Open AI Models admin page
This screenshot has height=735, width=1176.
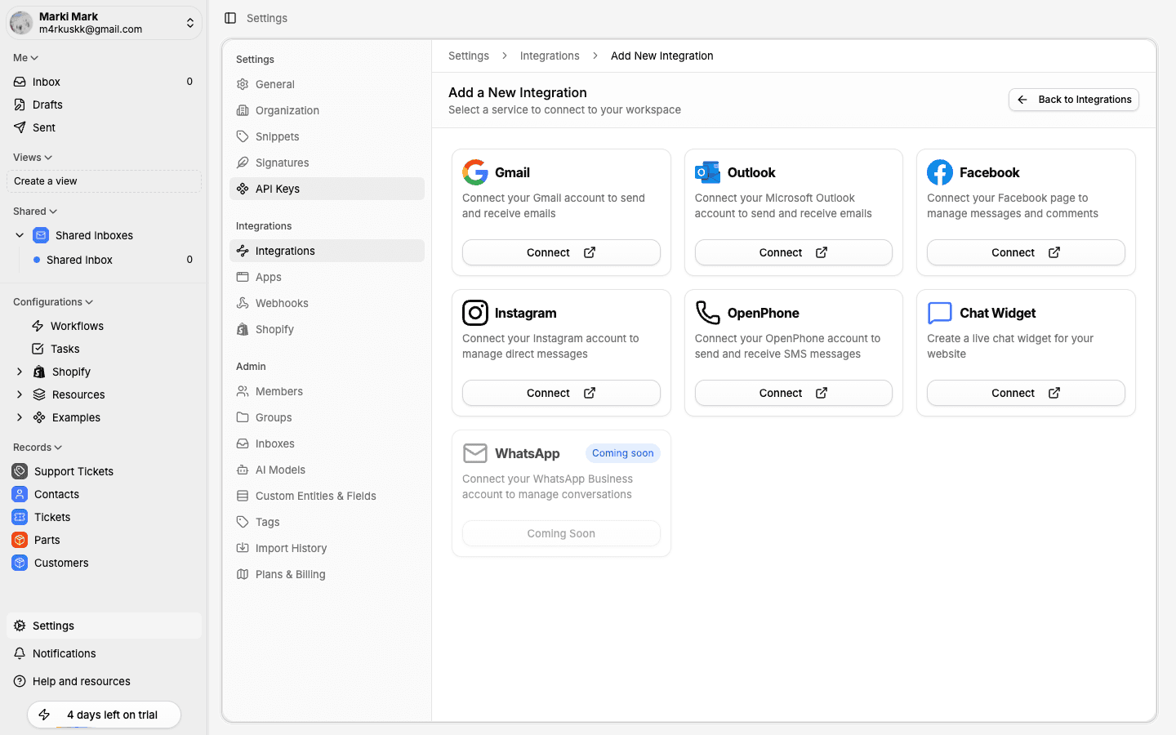coord(327,470)
